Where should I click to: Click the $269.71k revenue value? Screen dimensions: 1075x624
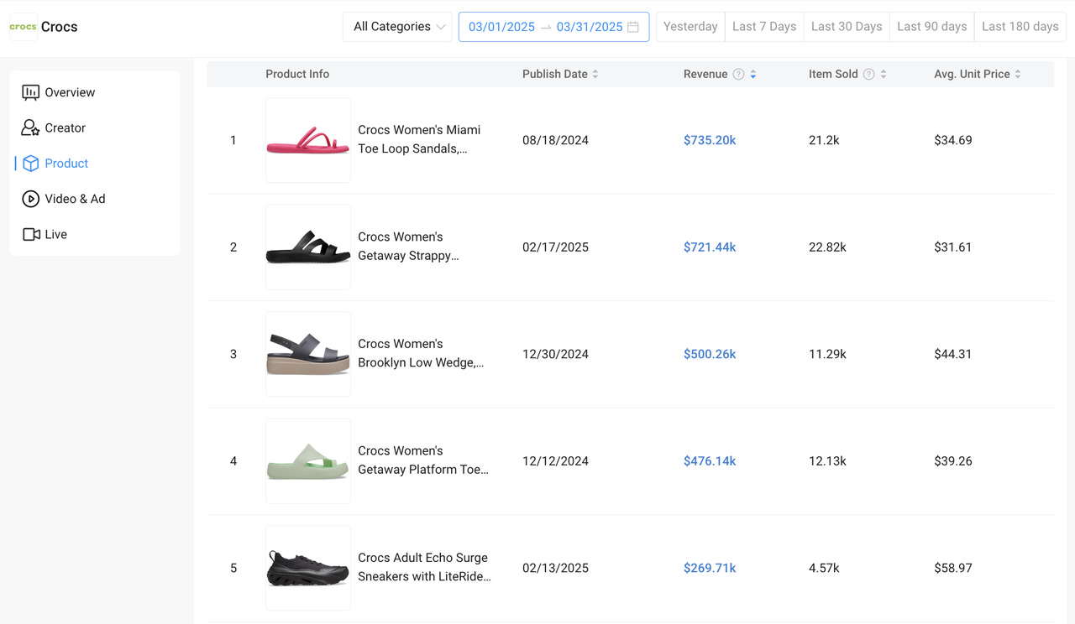pyautogui.click(x=710, y=568)
